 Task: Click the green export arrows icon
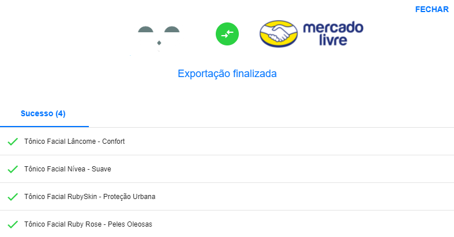tap(227, 33)
